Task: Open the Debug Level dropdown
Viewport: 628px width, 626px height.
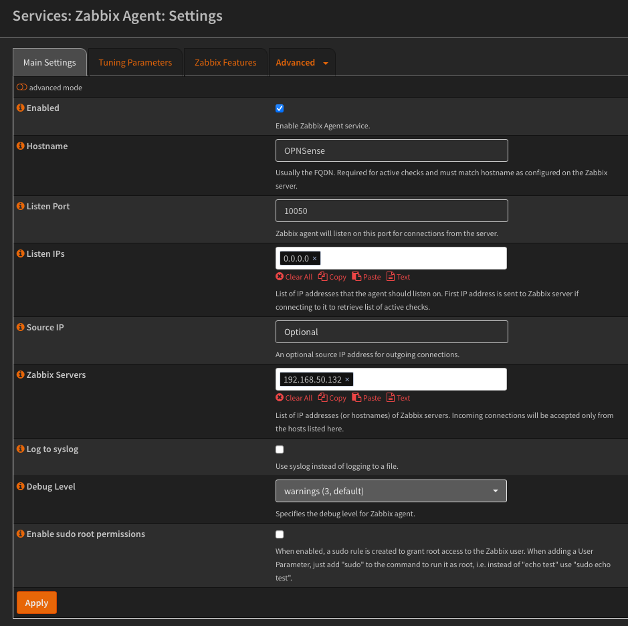Action: [391, 490]
